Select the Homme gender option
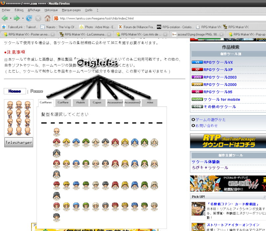Viewport: 266px width, 231px height. coord(15,91)
